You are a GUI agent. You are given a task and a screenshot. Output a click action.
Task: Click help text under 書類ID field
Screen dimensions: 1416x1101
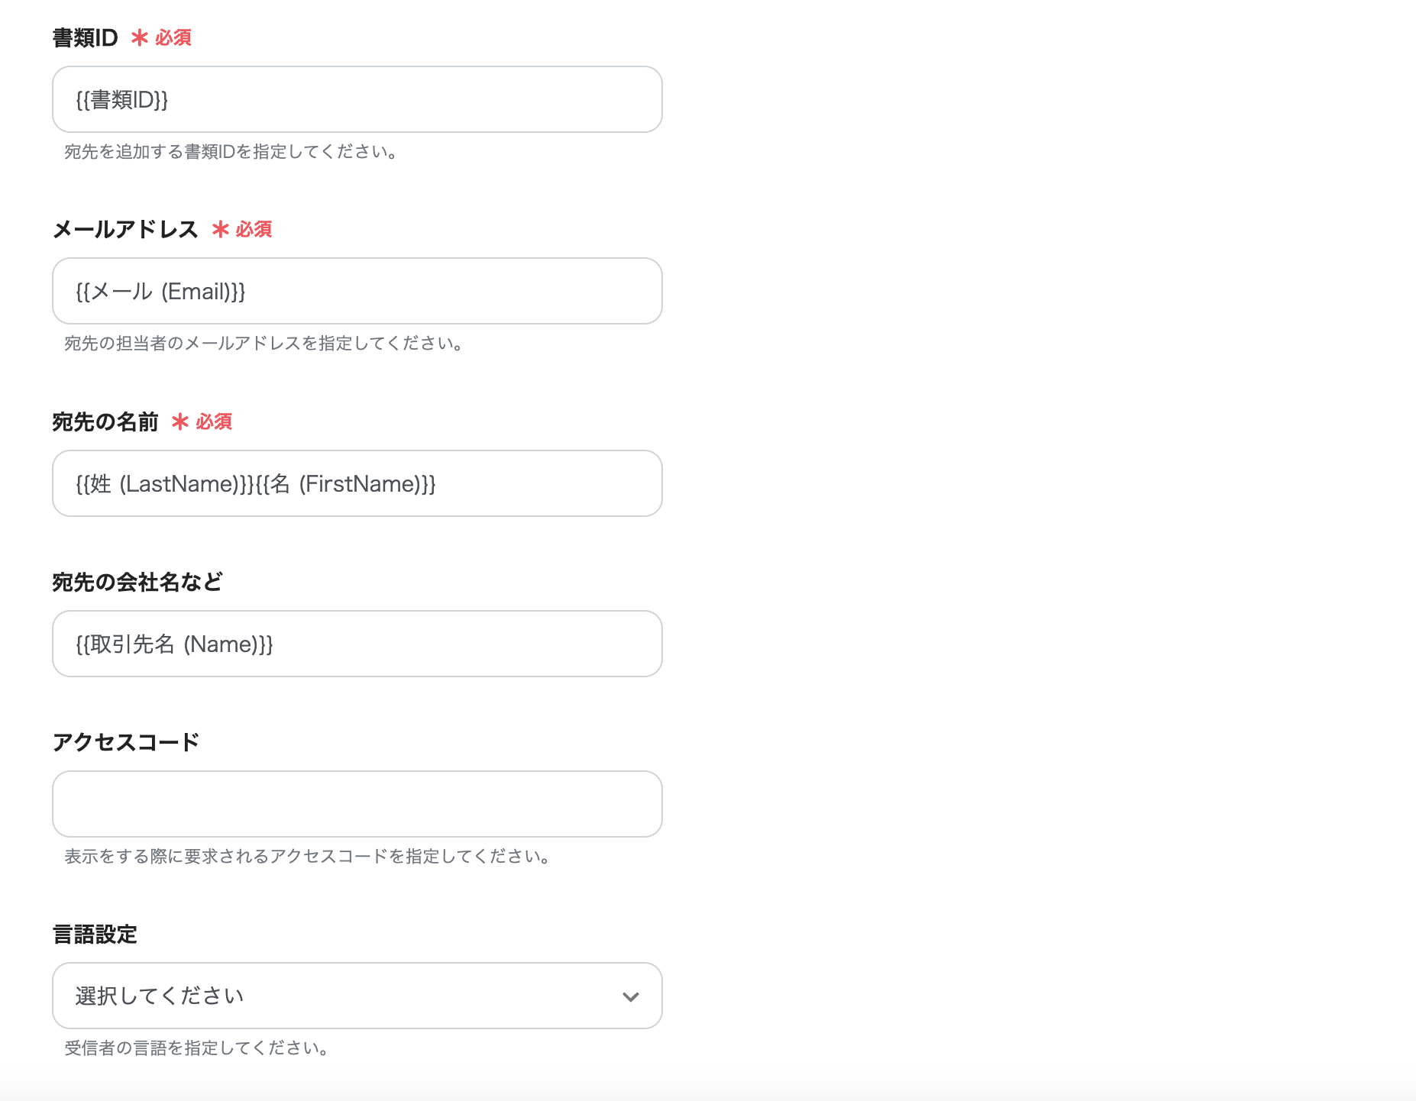point(230,151)
